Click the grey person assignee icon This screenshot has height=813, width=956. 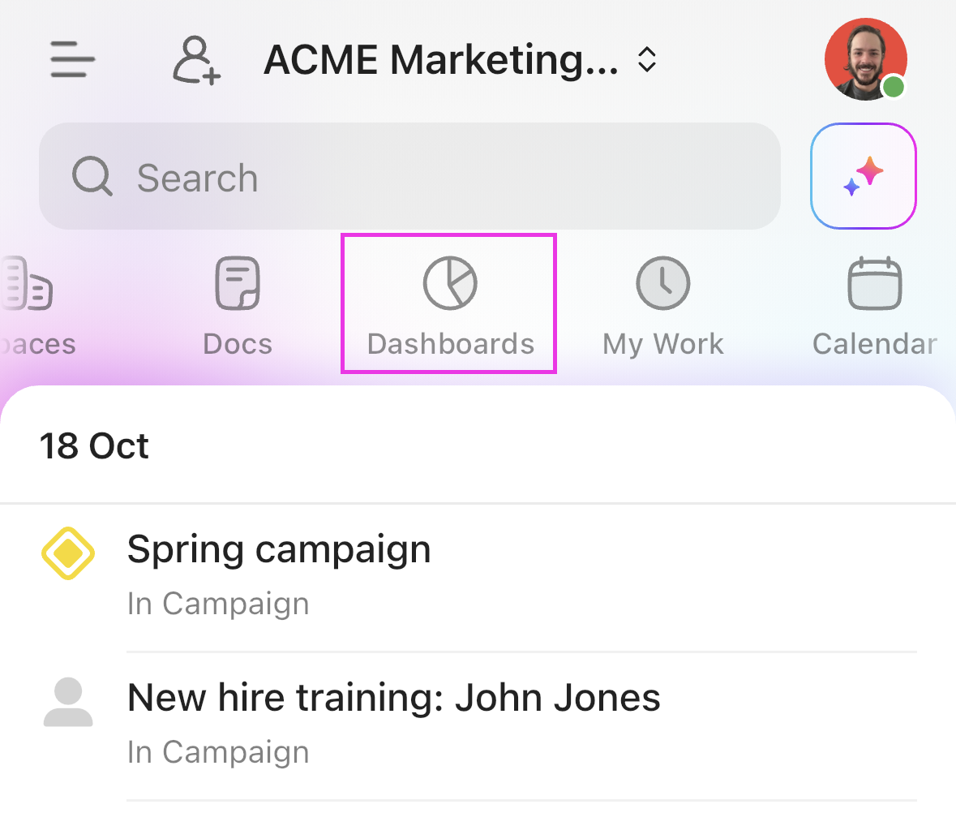(x=68, y=703)
